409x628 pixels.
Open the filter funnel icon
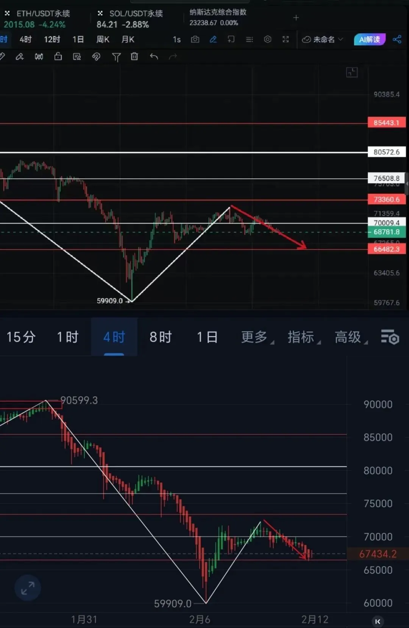coord(116,57)
